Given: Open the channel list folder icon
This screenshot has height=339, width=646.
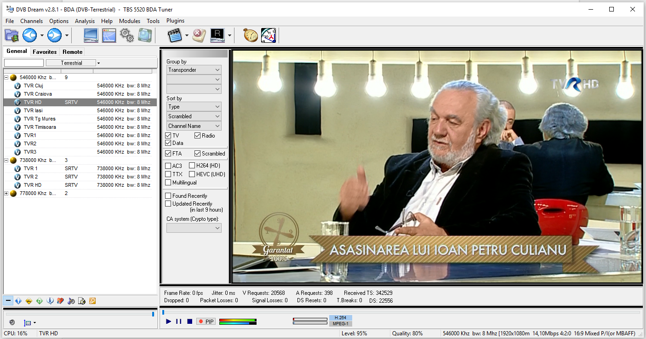Looking at the screenshot, I should click(11, 35).
